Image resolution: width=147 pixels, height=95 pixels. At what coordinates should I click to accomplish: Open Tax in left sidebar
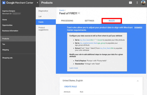click(x=4, y=44)
